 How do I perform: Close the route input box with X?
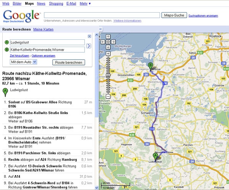pos(90,36)
